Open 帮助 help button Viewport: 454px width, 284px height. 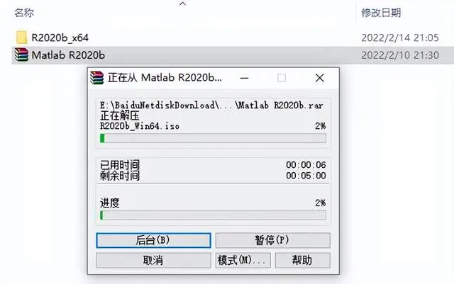tap(303, 261)
